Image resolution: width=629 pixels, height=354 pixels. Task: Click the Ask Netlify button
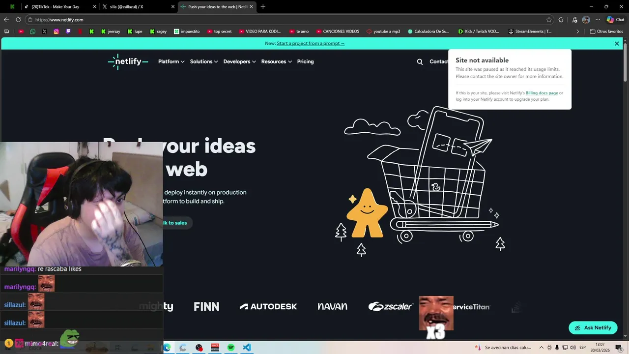pos(593,328)
